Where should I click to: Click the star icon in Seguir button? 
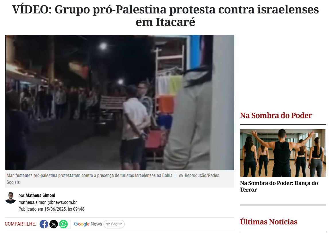(x=108, y=224)
